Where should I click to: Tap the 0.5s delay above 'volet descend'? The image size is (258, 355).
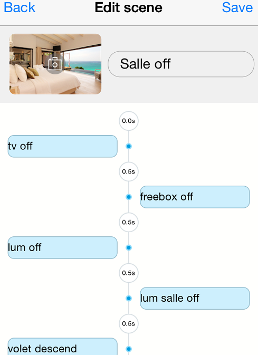click(129, 324)
